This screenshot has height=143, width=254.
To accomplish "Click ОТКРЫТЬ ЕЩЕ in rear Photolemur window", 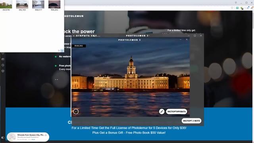I will coord(87,36).
